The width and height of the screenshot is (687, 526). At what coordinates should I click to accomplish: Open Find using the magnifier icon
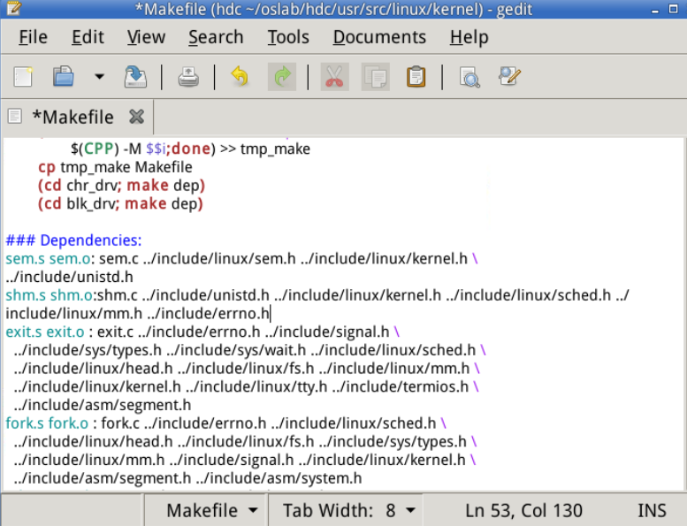[469, 77]
